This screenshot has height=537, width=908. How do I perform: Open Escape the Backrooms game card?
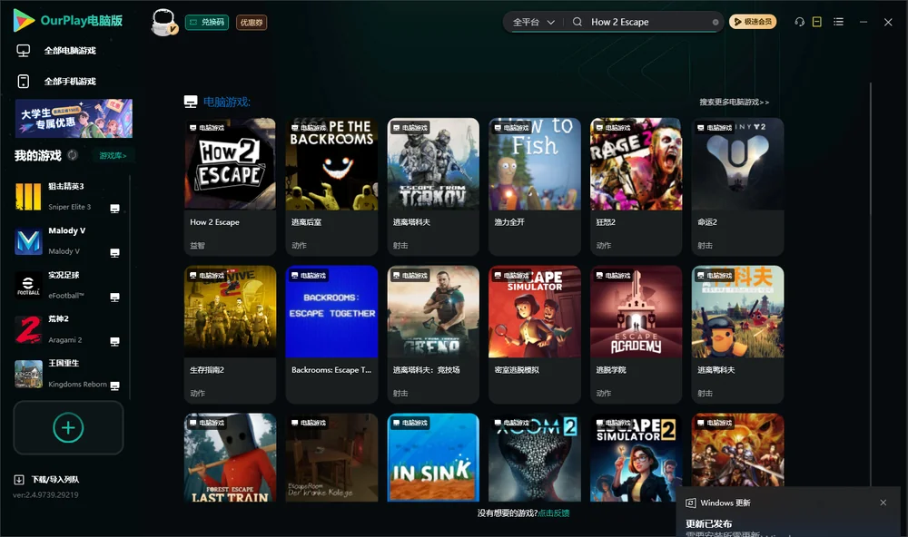coord(331,187)
